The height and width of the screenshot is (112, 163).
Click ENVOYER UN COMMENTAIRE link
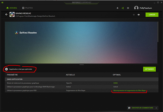pos(142,108)
